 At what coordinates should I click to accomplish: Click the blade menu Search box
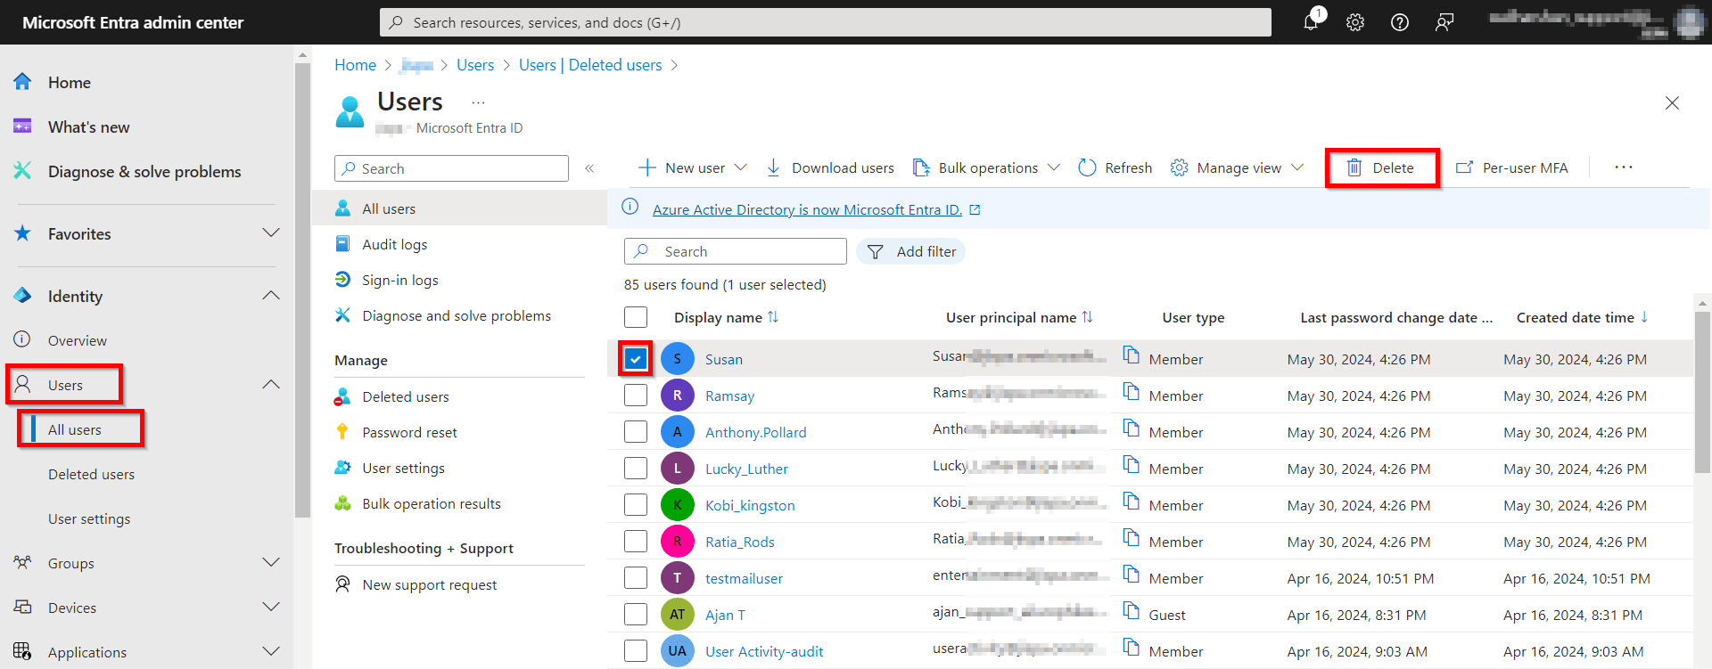click(451, 168)
